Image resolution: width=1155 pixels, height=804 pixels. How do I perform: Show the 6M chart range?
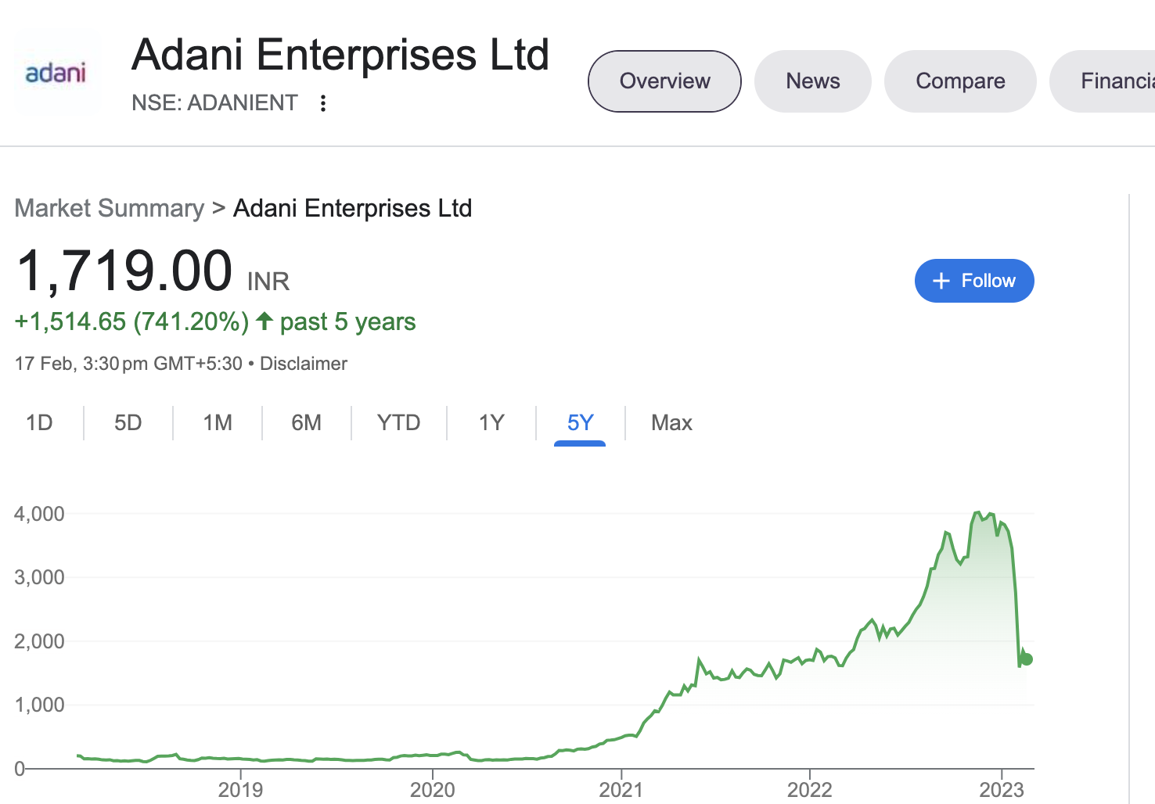pyautogui.click(x=306, y=423)
